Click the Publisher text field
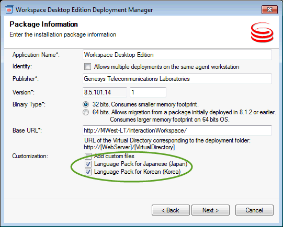 tap(177, 79)
